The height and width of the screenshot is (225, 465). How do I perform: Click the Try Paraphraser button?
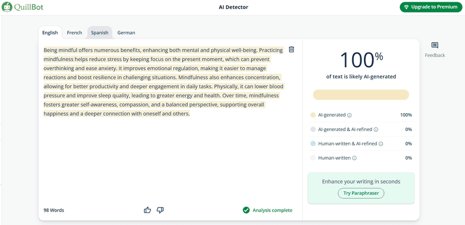(x=361, y=193)
